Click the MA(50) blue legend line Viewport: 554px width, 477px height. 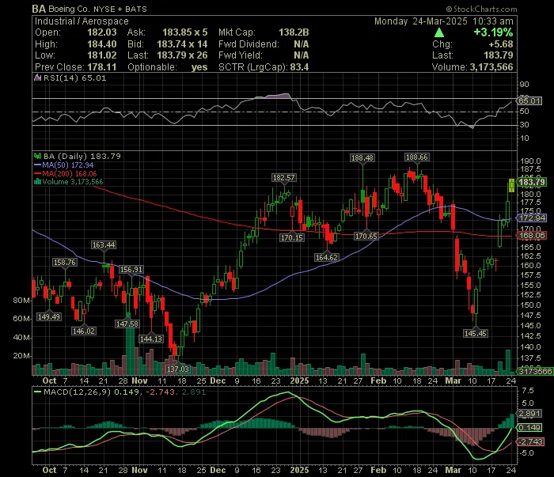[x=37, y=165]
